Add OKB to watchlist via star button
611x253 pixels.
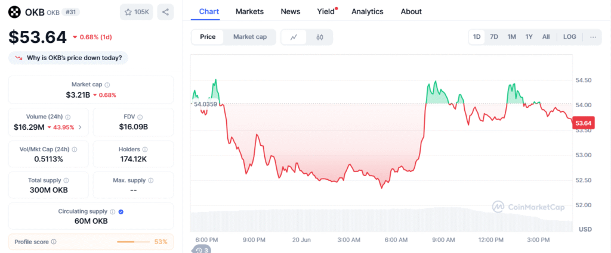pyautogui.click(x=137, y=12)
